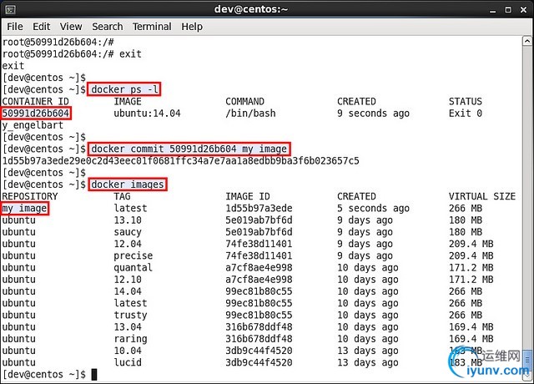Click the 'root@50991d26b604:/# exit' line
534x384 pixels.
(72, 53)
